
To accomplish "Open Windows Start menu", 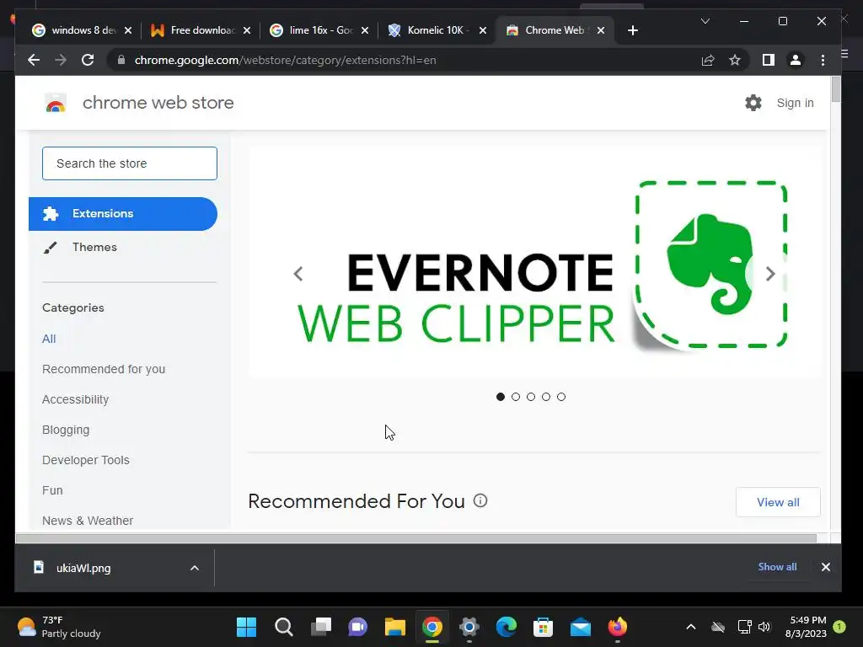I will (x=246, y=627).
